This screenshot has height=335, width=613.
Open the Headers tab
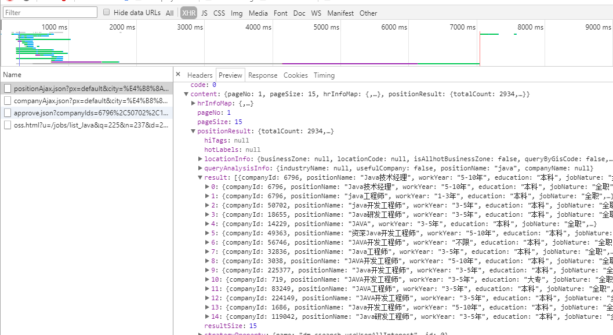tap(200, 75)
